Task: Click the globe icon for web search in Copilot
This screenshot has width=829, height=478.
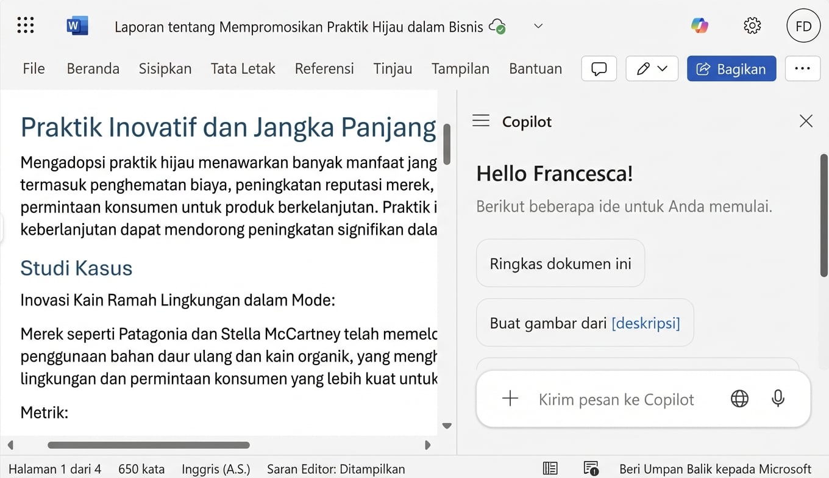Action: pyautogui.click(x=739, y=399)
